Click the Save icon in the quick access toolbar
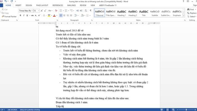 click(1, 1)
